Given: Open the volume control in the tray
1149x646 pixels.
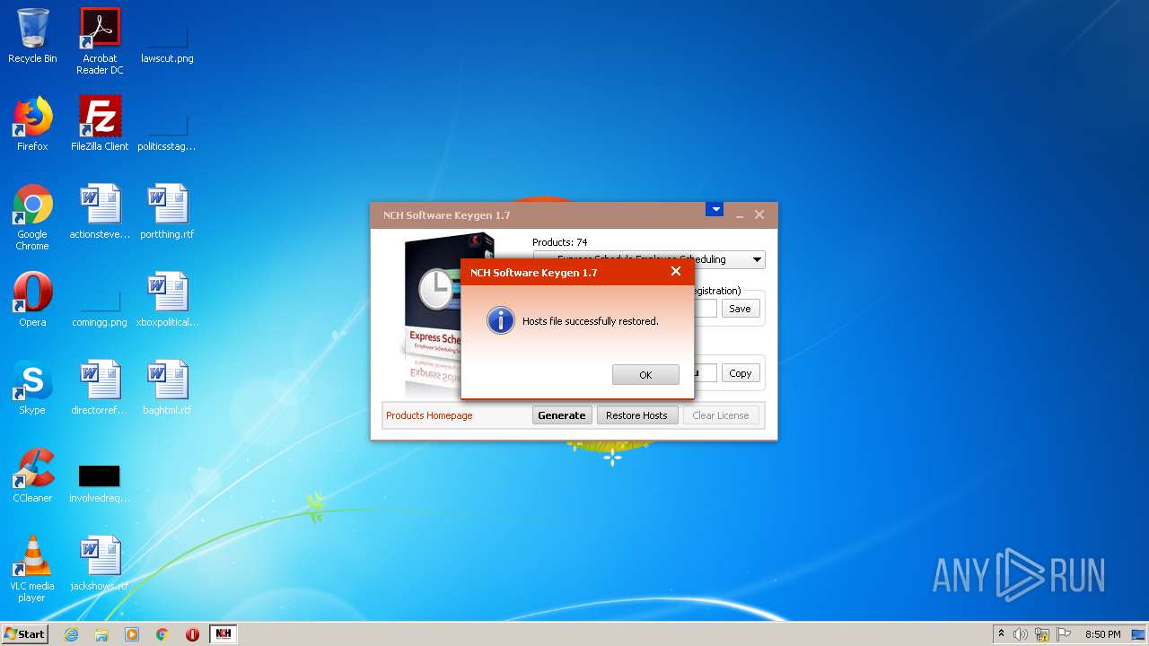Looking at the screenshot, I should point(1021,634).
